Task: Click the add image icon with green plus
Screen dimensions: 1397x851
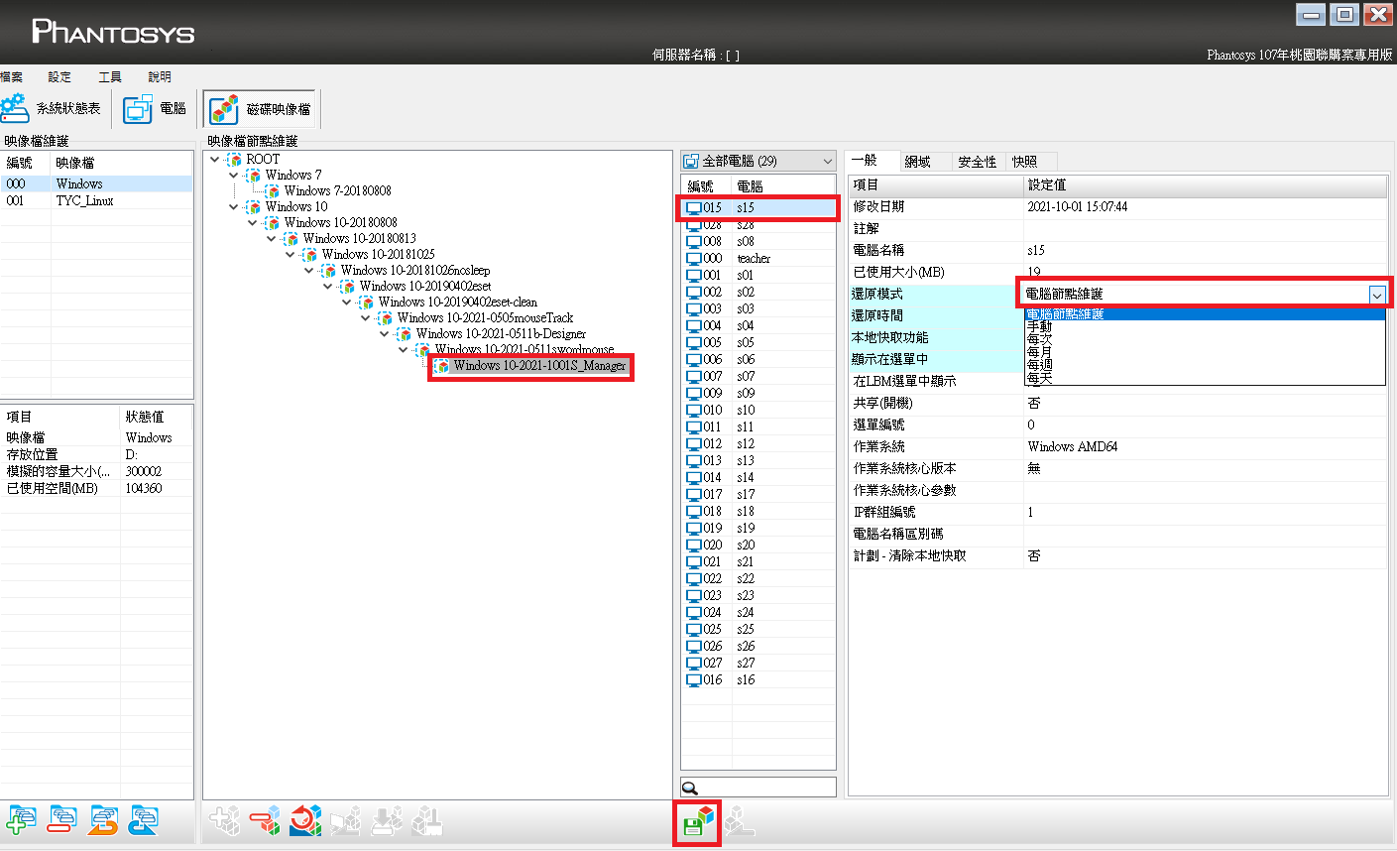Action: pyautogui.click(x=21, y=820)
